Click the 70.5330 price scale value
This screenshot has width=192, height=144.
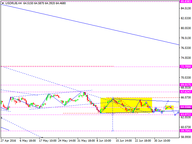pyautogui.click(x=186, y=78)
